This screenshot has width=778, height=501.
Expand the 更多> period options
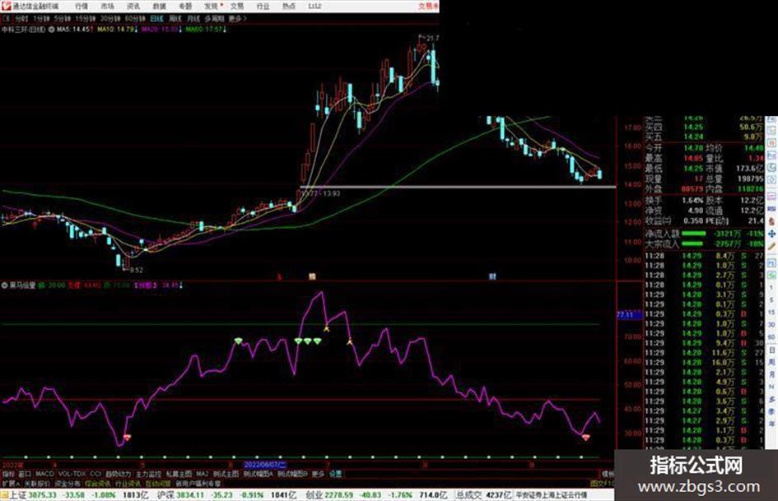coord(237,18)
